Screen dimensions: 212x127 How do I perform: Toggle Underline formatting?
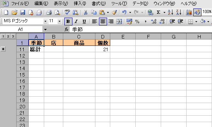[84, 22]
